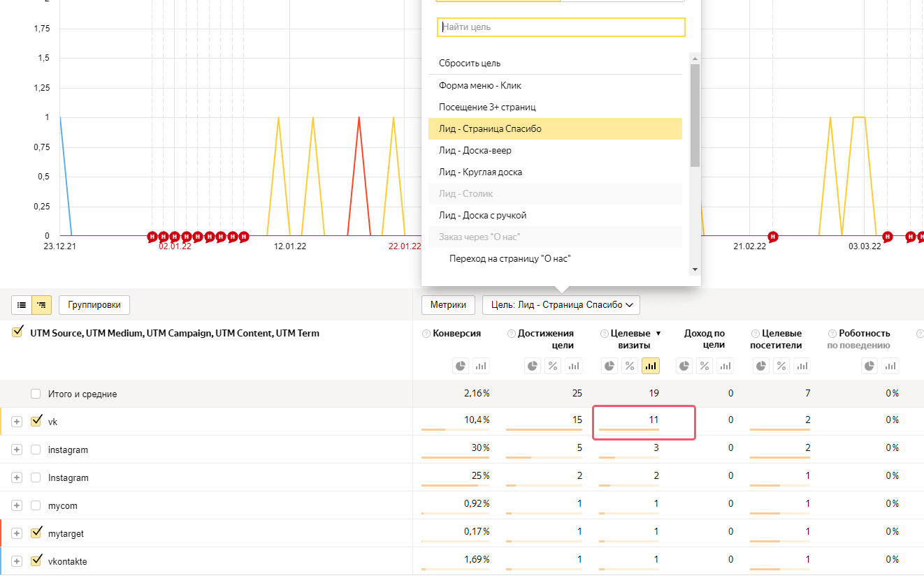Check the lowercase instagram row checkbox

pyautogui.click(x=36, y=450)
